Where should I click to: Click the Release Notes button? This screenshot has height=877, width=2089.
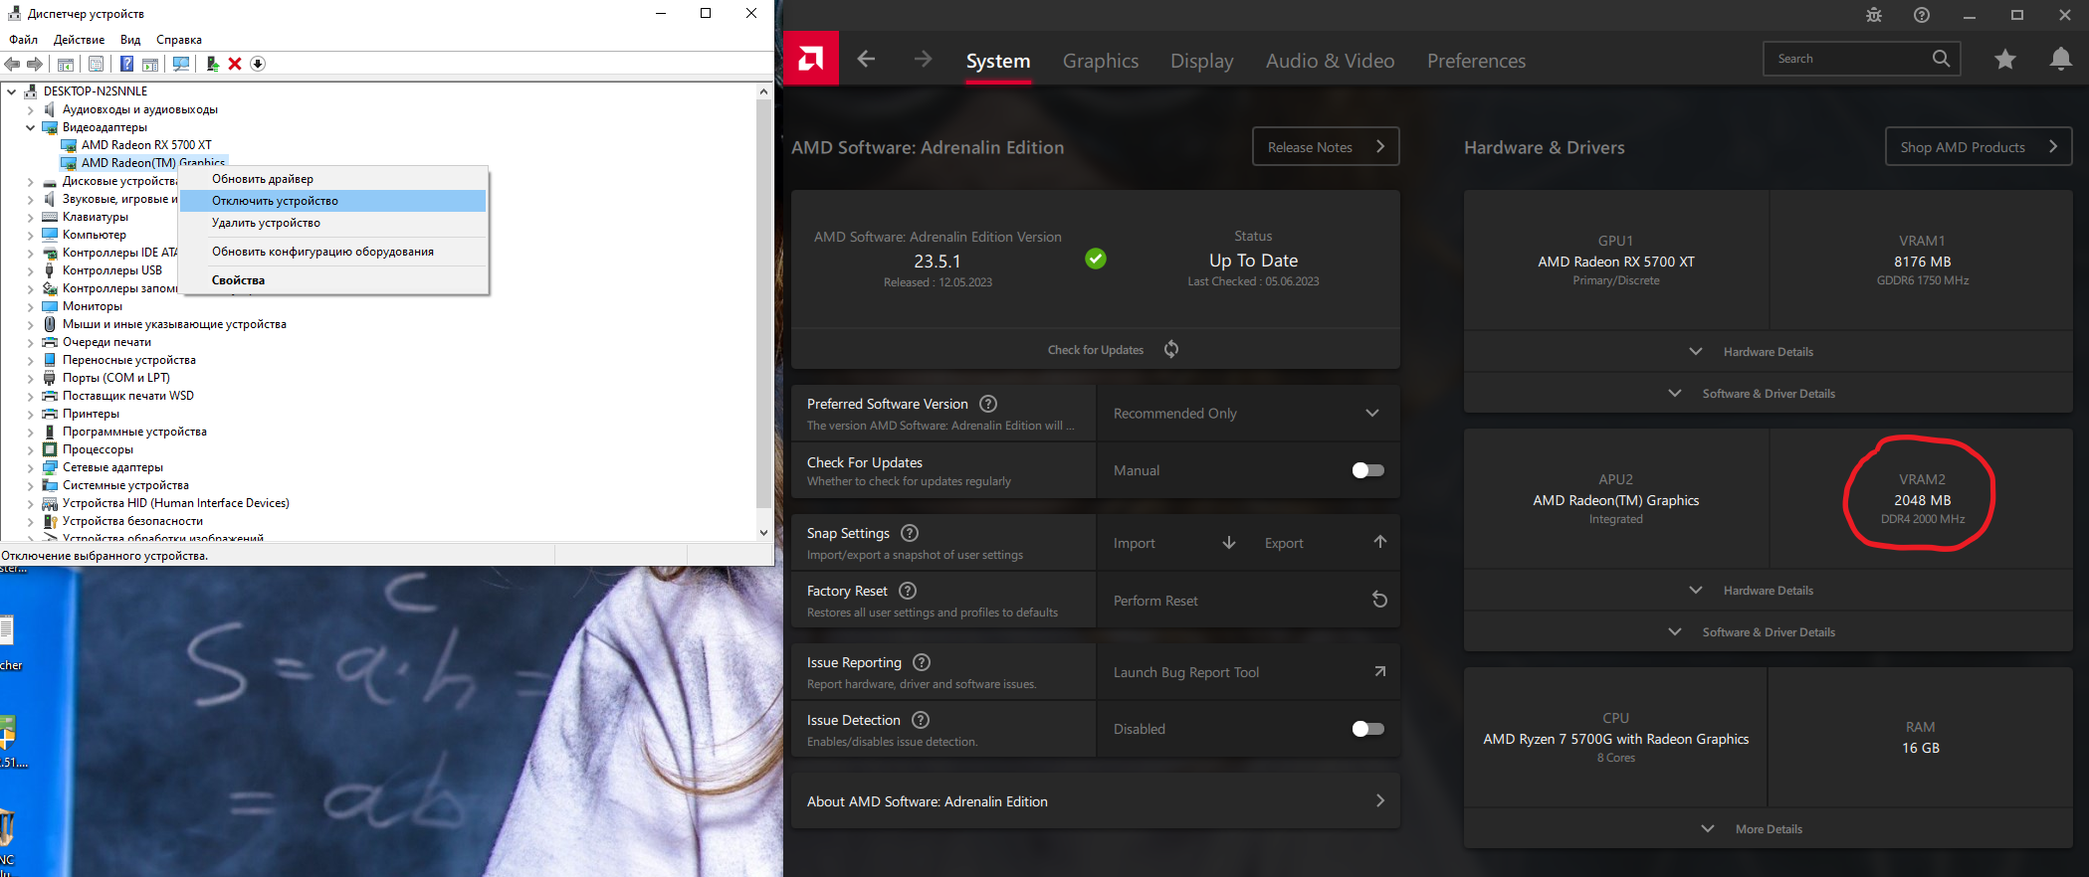[x=1326, y=146]
